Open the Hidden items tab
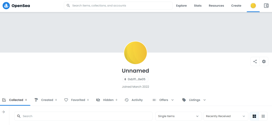 (x=107, y=100)
